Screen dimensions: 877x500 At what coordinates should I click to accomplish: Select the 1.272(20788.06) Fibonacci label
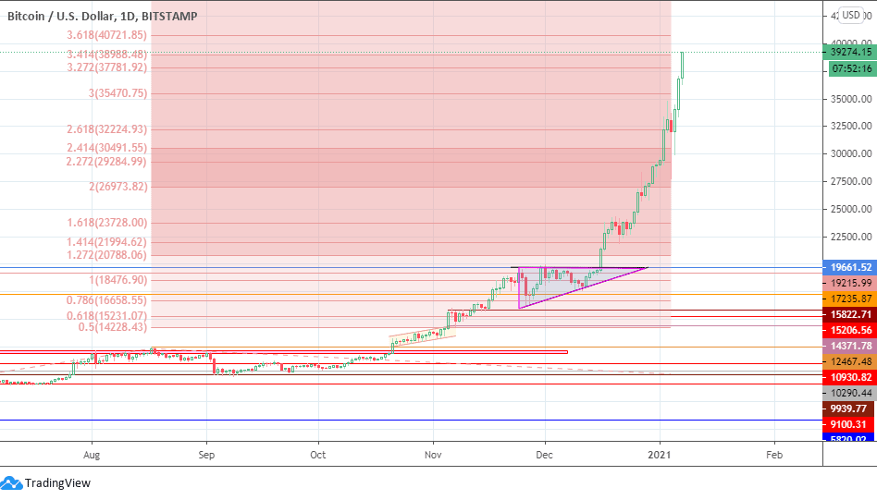[106, 255]
